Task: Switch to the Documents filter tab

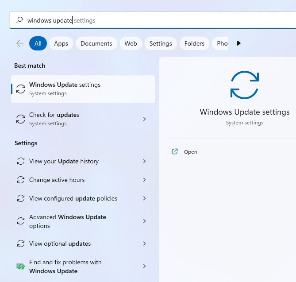Action: 96,43
